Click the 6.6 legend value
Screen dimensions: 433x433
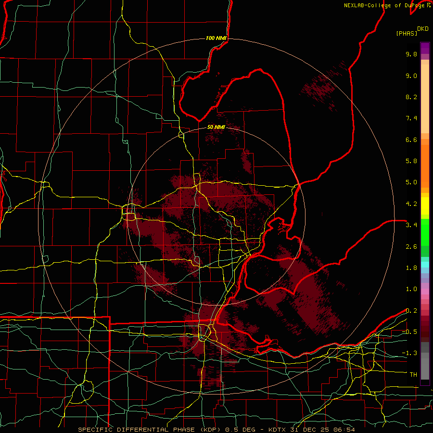pyautogui.click(x=411, y=140)
